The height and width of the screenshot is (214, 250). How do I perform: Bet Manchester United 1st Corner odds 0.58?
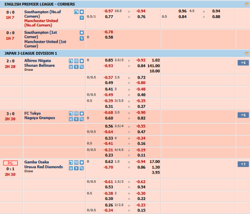109,37
